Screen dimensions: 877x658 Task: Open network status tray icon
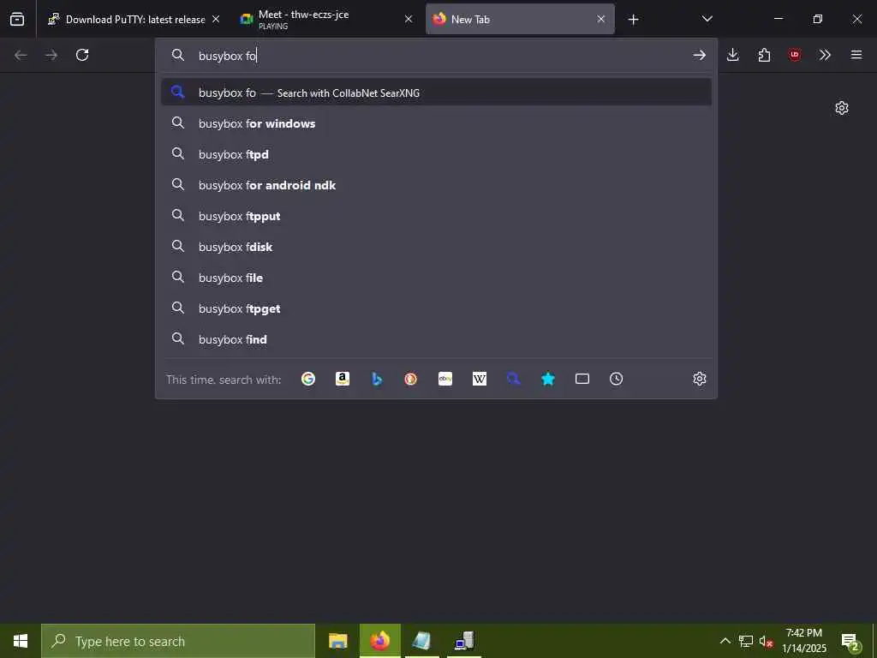tap(746, 641)
